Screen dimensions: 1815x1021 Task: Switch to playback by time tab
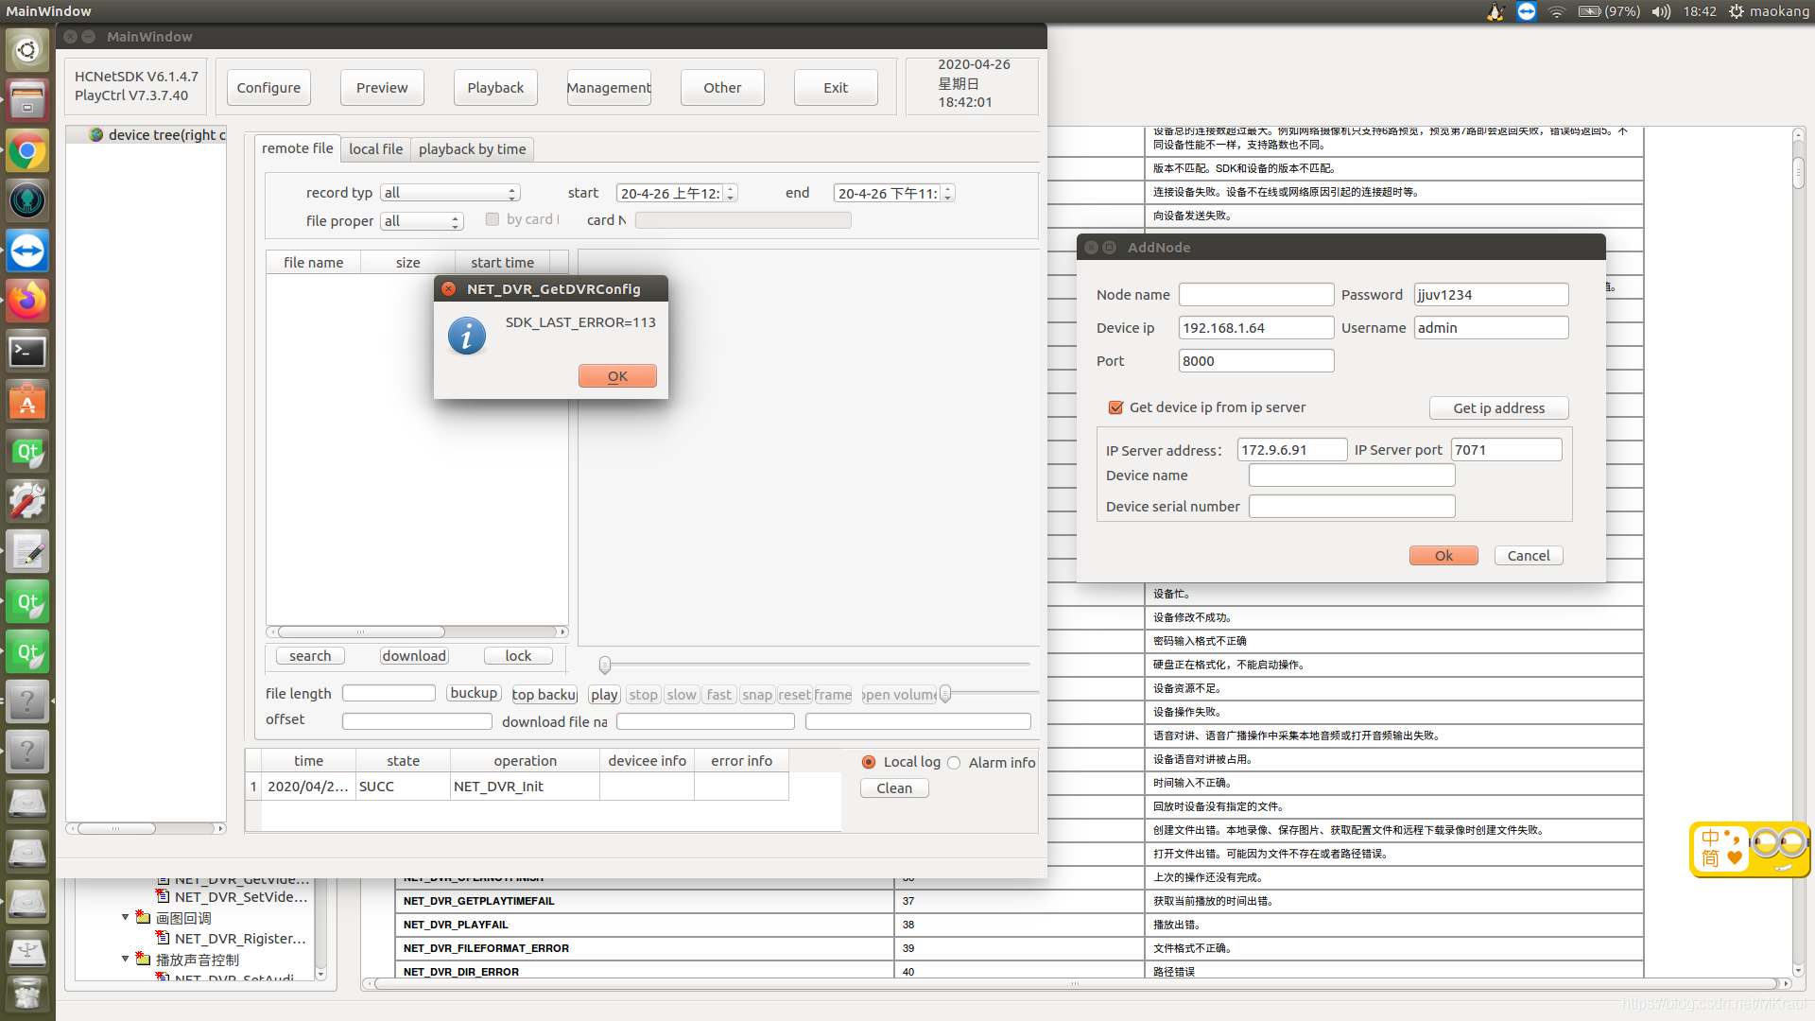tap(473, 148)
